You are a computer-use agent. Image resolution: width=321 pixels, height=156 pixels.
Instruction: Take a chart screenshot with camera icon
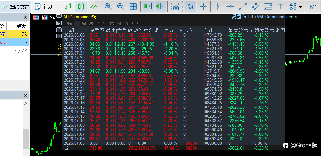click(175, 6)
